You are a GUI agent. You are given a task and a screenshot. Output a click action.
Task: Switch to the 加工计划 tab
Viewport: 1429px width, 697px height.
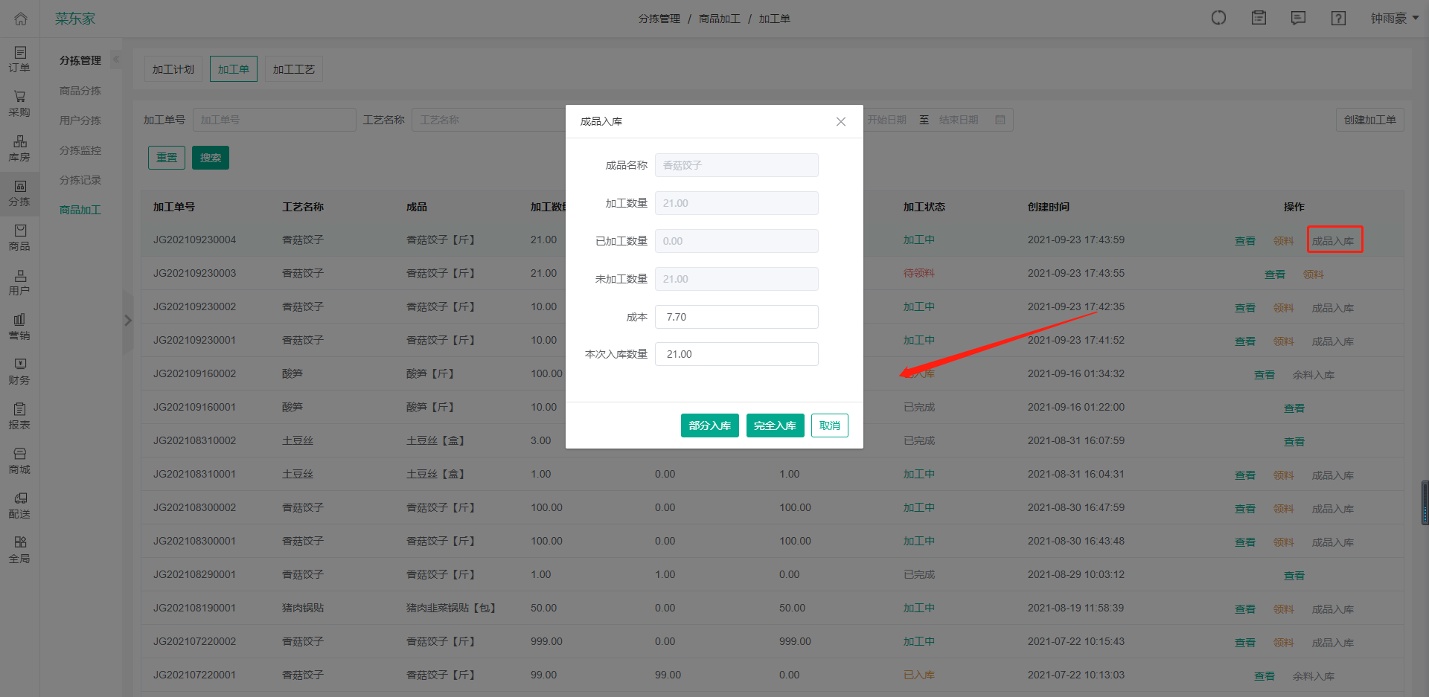[173, 69]
